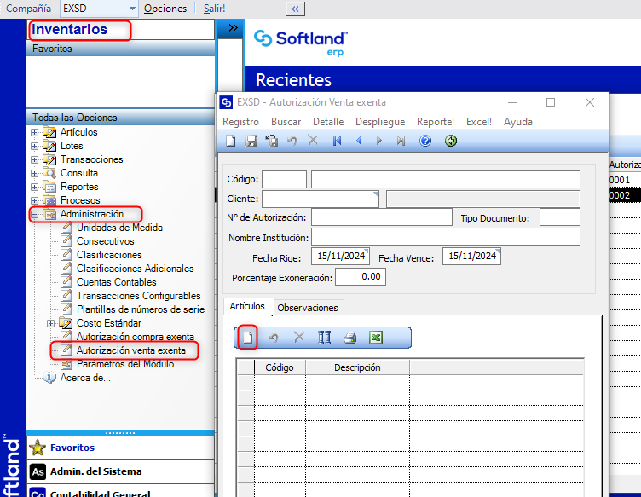
Task: Collapse navigation with double-left chevron button
Action: (296, 9)
